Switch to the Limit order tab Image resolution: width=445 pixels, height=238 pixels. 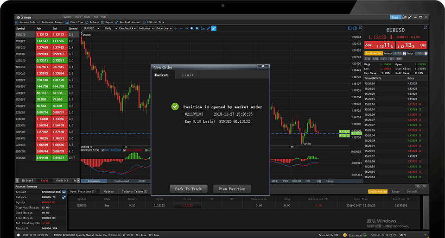coord(188,75)
